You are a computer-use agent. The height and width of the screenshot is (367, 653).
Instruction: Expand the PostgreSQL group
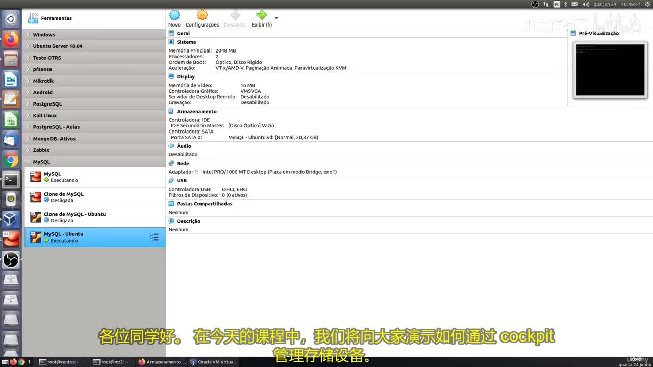point(28,104)
